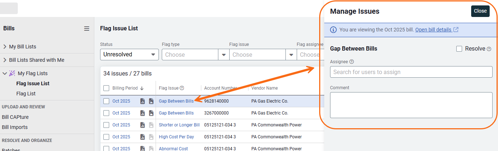
Task: Open the Status dropdown showing Unresolved
Action: [129, 55]
